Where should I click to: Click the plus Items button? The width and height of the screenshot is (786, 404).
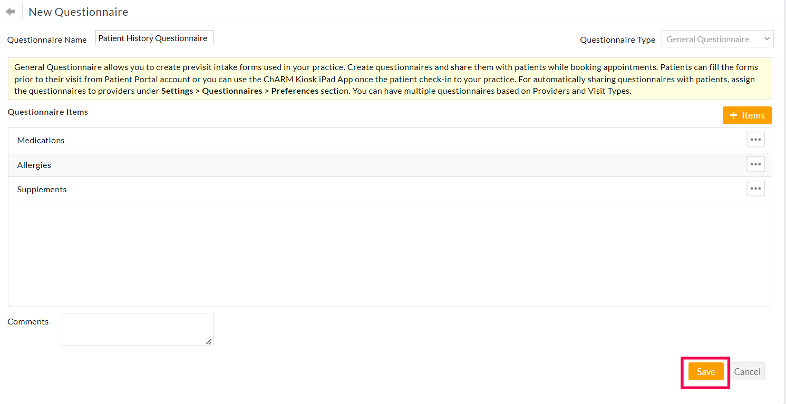click(x=746, y=115)
